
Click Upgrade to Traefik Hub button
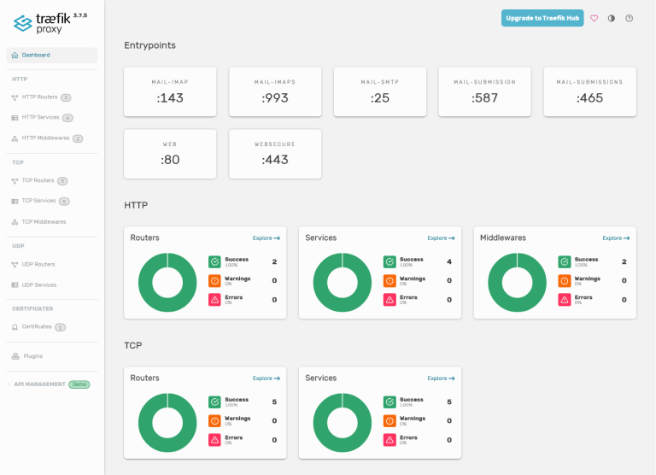(542, 18)
